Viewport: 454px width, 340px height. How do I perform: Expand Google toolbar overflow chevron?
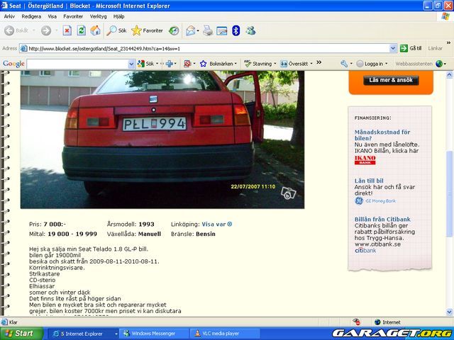tap(319, 62)
